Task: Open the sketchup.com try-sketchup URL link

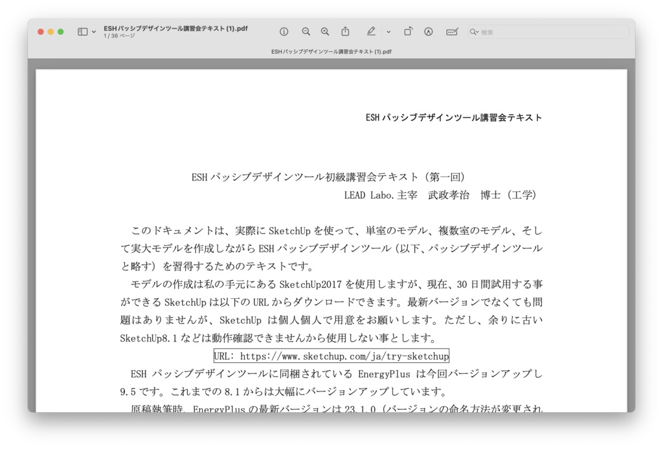Action: click(331, 356)
